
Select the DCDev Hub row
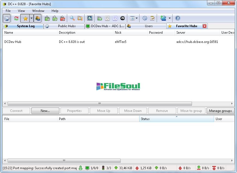click(x=118, y=42)
